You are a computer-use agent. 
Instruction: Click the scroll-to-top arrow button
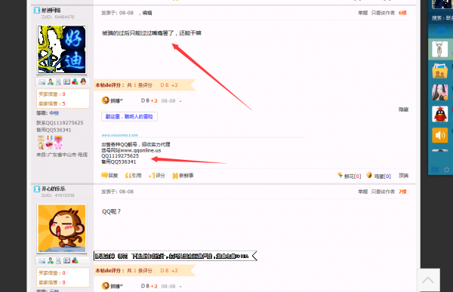pos(428,280)
